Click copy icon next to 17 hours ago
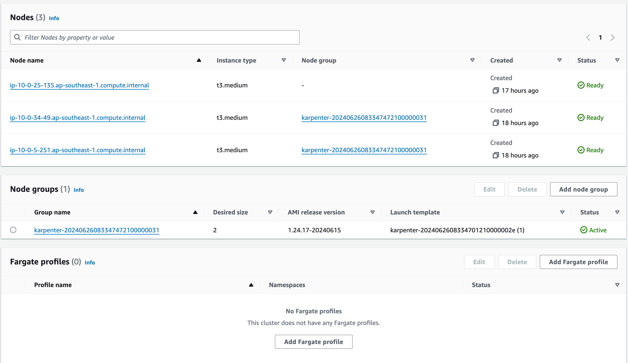Image resolution: width=628 pixels, height=363 pixels. click(495, 90)
